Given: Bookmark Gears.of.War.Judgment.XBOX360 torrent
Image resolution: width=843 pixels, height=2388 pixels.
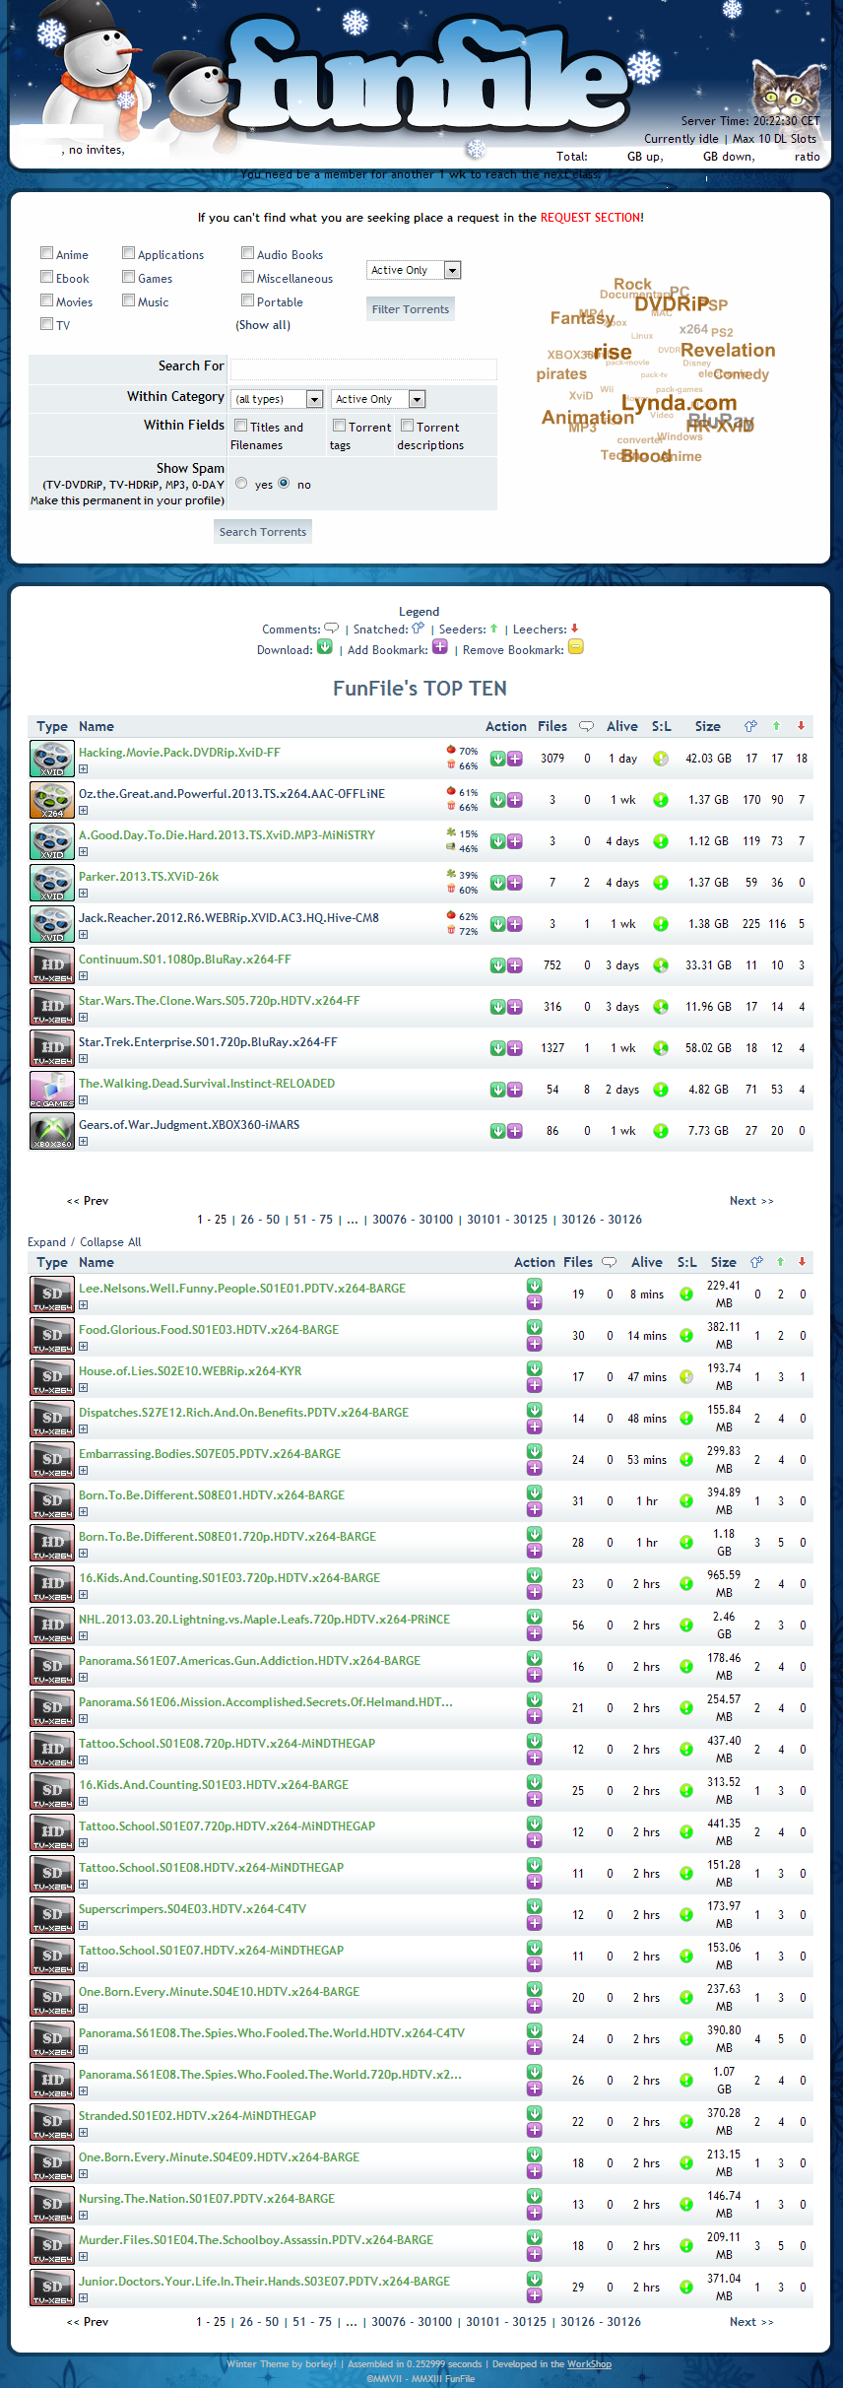Looking at the screenshot, I should point(515,1131).
